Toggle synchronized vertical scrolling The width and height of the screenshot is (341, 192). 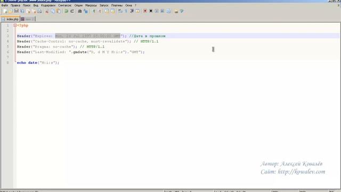pos(107,11)
